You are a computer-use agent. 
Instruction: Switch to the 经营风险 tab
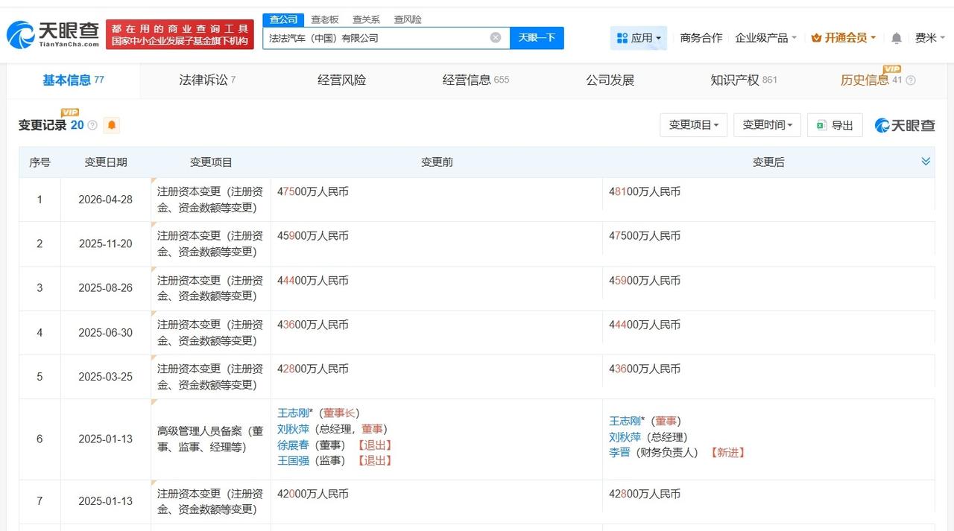tap(341, 80)
